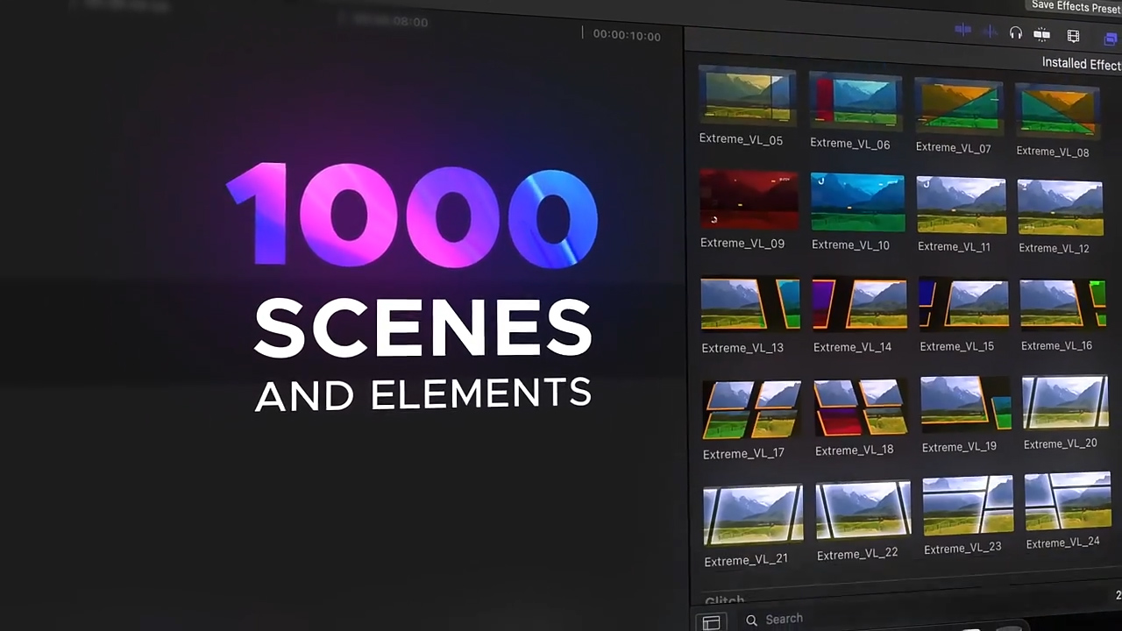Select the red Extreme_VL_09 effect
Screen dimensions: 1122x631
pyautogui.click(x=749, y=200)
